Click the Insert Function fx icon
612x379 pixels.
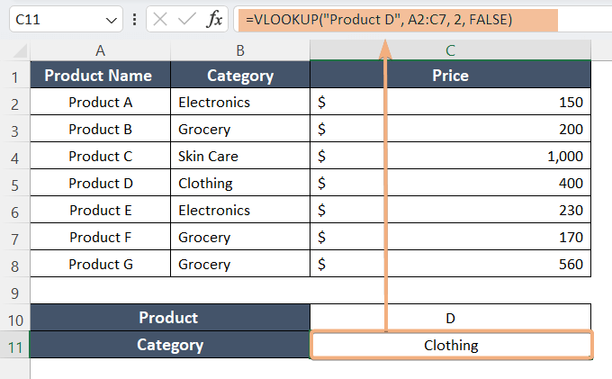[214, 19]
